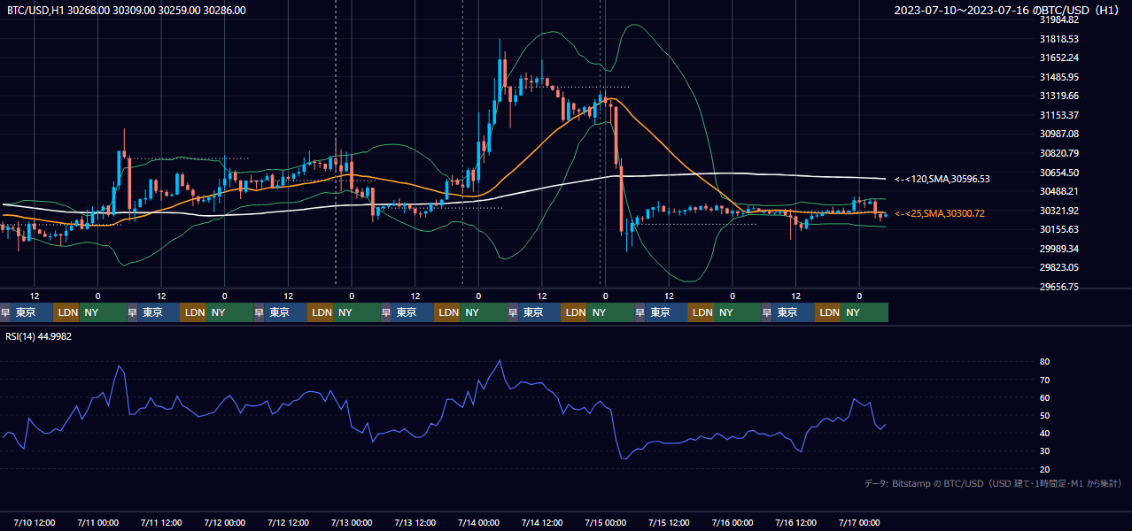Click time label 7/12 12:00
1132x531 pixels.
(289, 522)
